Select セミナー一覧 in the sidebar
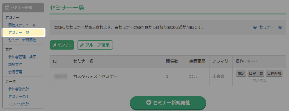Viewport: 289px width, 111px height. coord(19,33)
